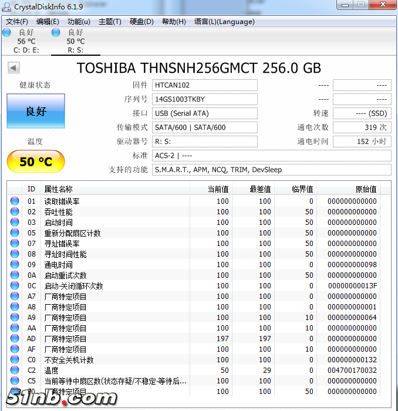Click the 原始值 column header
The width and height of the screenshot is (398, 411).
[349, 189]
